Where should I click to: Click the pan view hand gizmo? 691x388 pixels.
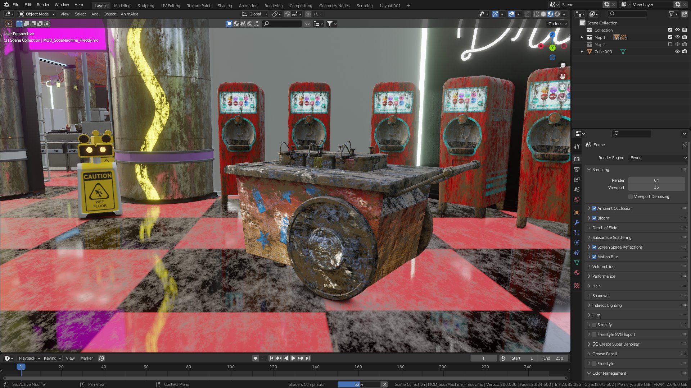coord(563,76)
